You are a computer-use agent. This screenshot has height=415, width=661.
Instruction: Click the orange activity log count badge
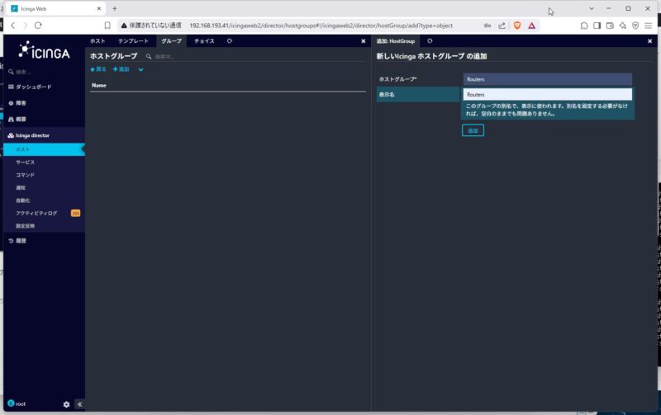pos(75,214)
